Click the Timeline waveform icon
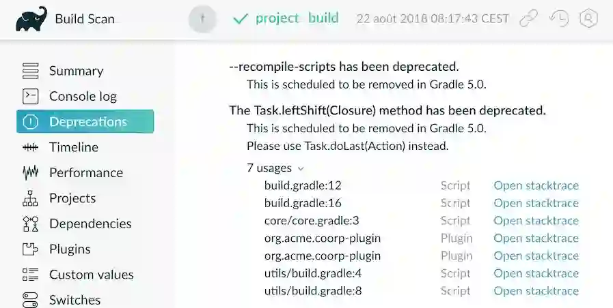 (31, 147)
